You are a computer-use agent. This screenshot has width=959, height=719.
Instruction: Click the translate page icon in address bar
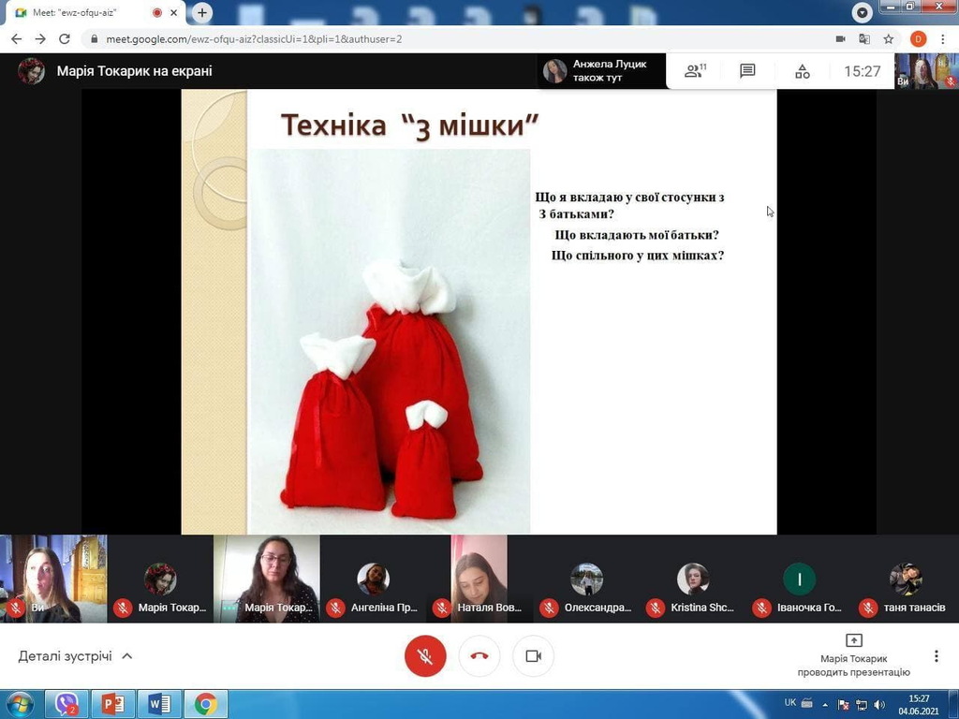click(x=864, y=39)
